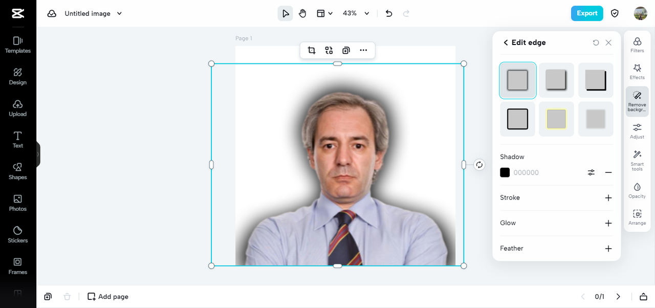
Task: Open the shield security icon
Action: 615,13
